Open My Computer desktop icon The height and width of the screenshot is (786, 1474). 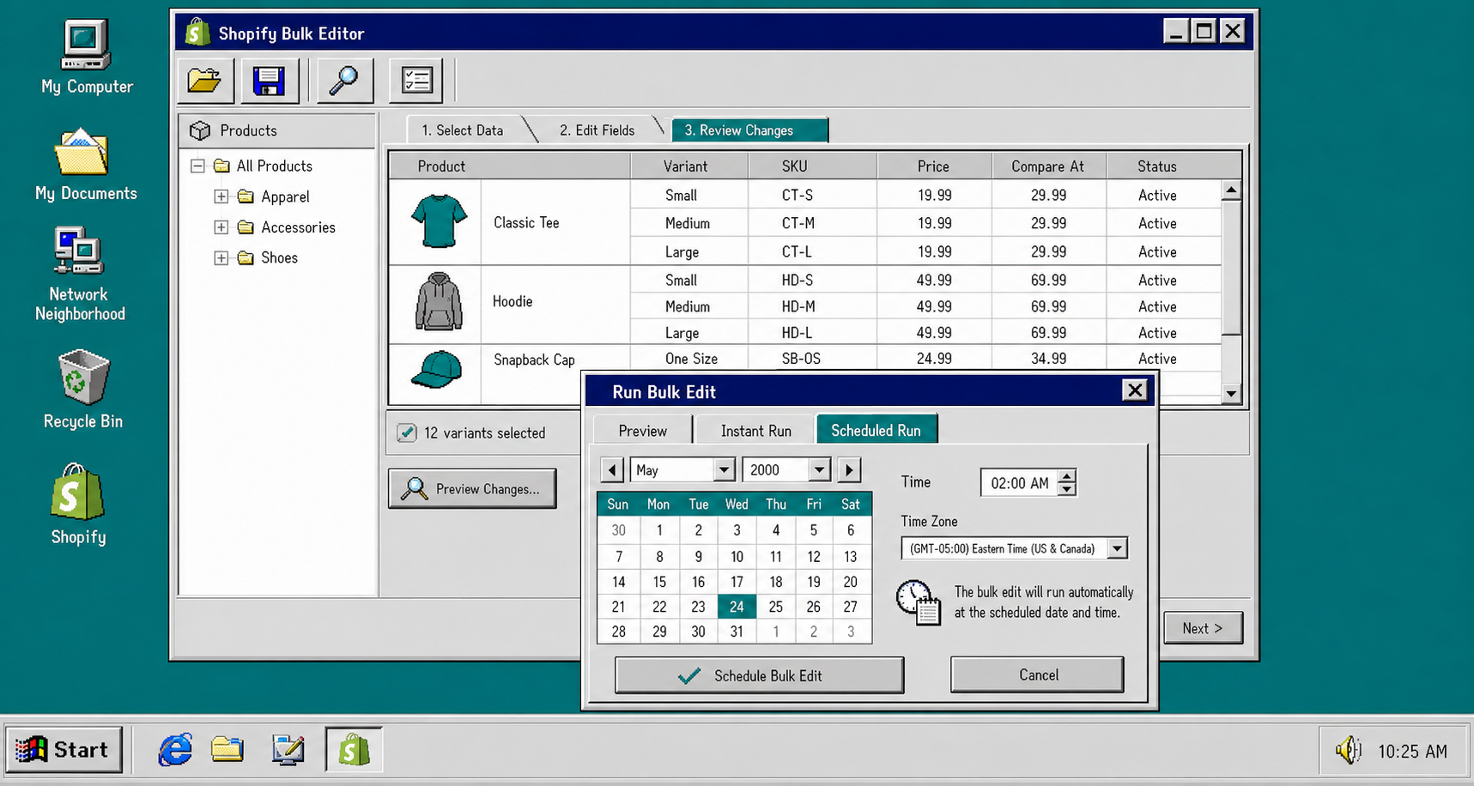click(86, 56)
